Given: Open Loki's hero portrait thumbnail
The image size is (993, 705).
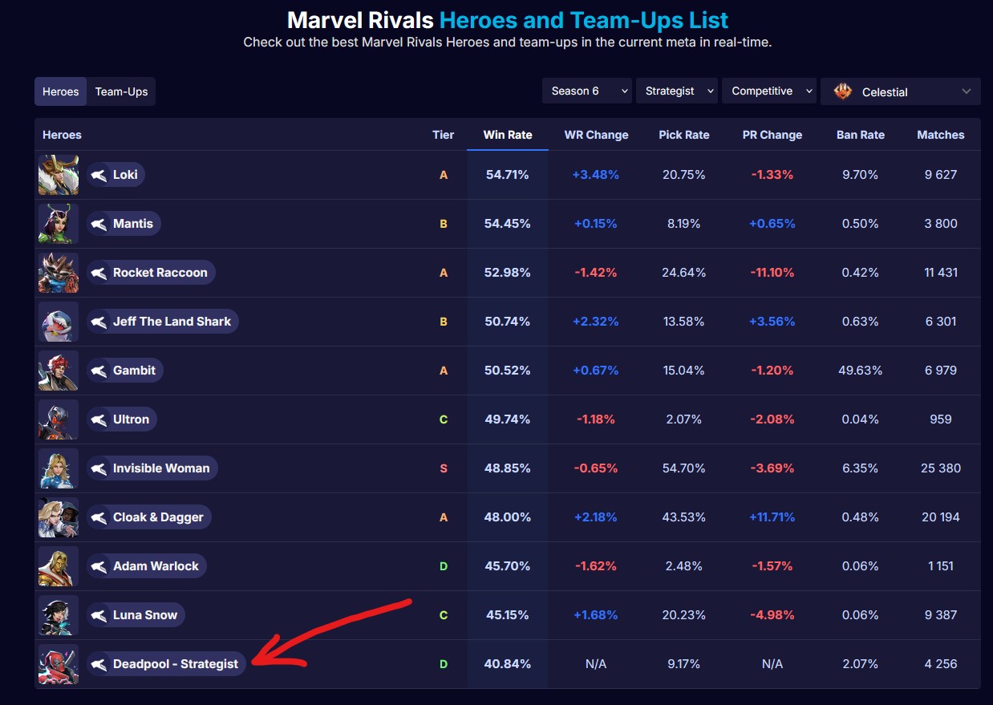Looking at the screenshot, I should [59, 175].
